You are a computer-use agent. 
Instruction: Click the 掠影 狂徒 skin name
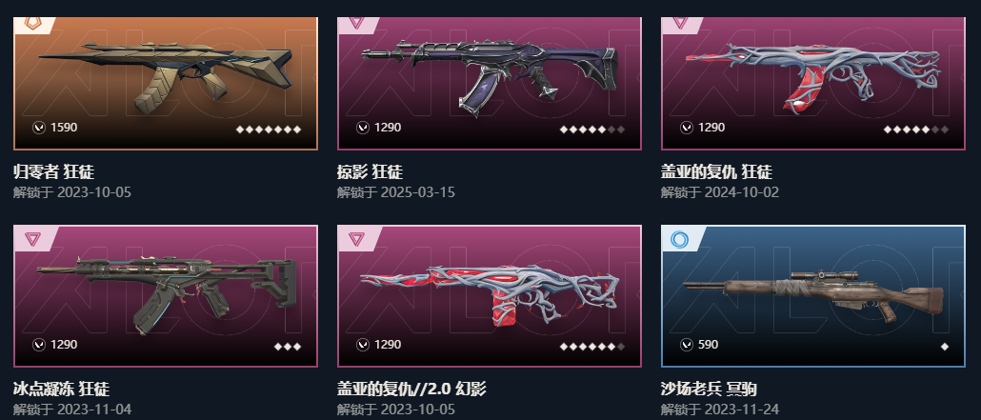pos(370,170)
